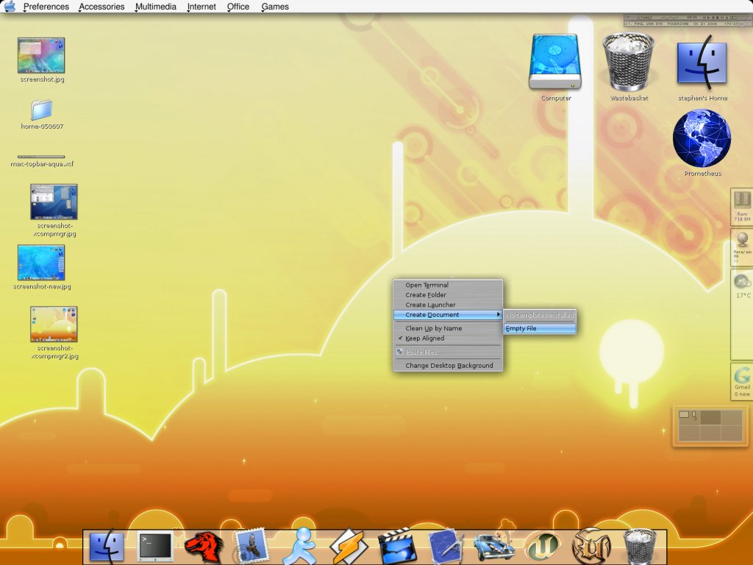Click the workspace switcher pager

710,426
